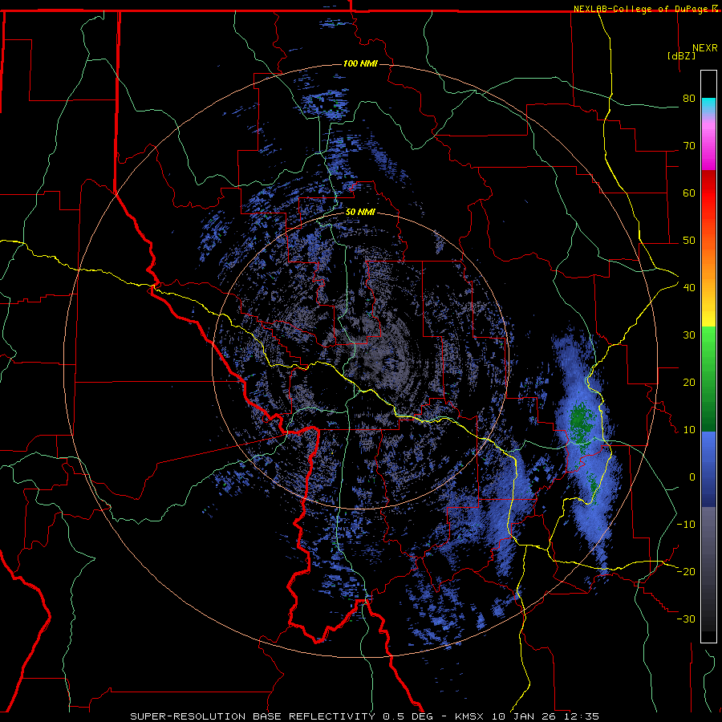Click the -10 value on the dBZ scale
This screenshot has width=722, height=722.
(686, 524)
